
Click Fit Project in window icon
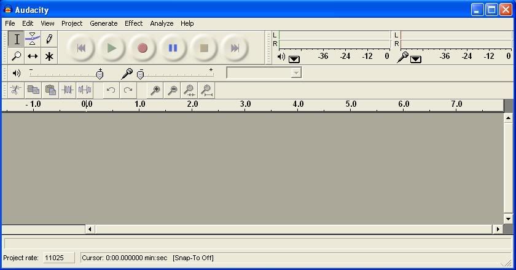point(206,90)
